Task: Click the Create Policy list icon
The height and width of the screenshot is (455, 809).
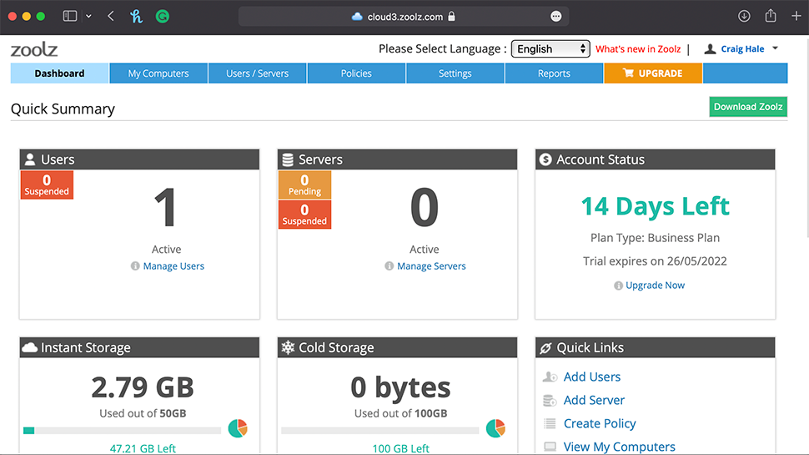Action: point(550,423)
